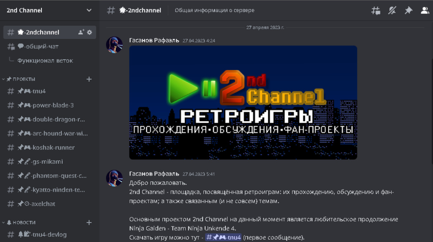This screenshot has height=242, width=433.
Task: Select the 2ndchannel channel in sidebar
Action: pos(50,32)
